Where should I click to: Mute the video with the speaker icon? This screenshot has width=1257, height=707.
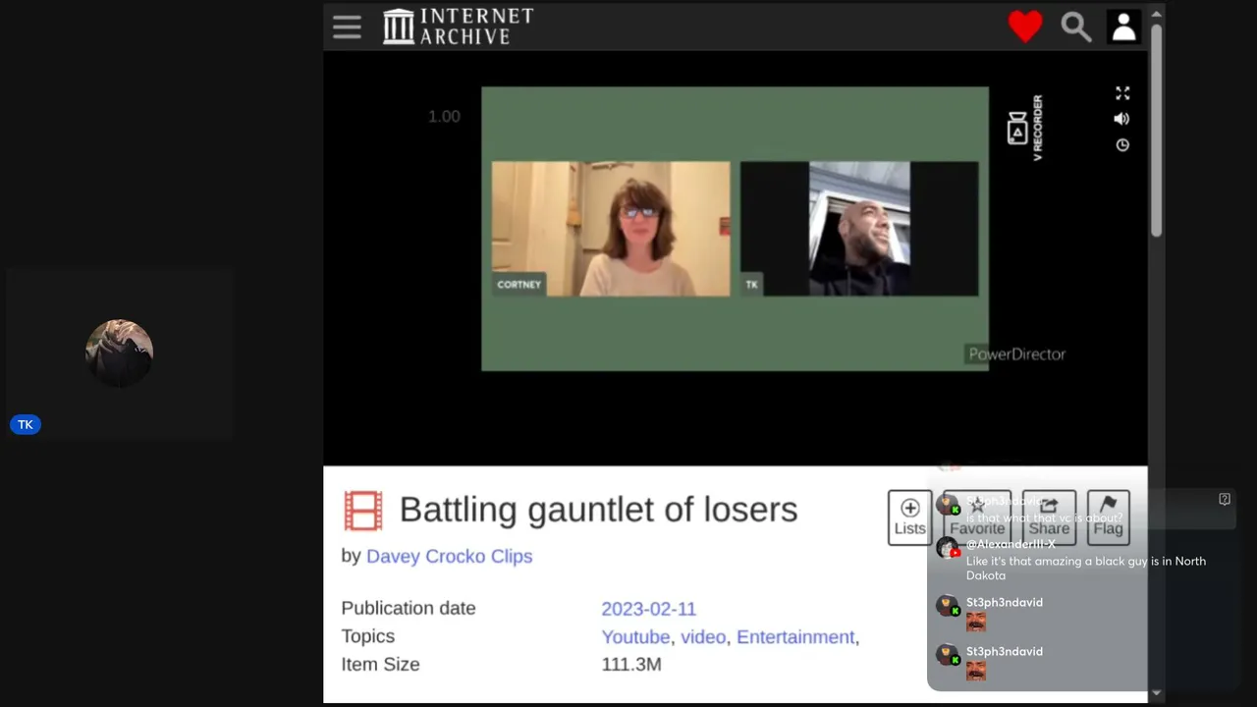[x=1121, y=119]
